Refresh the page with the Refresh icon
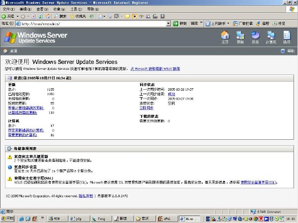Viewport: 298px width, 223px height. [x=41, y=16]
